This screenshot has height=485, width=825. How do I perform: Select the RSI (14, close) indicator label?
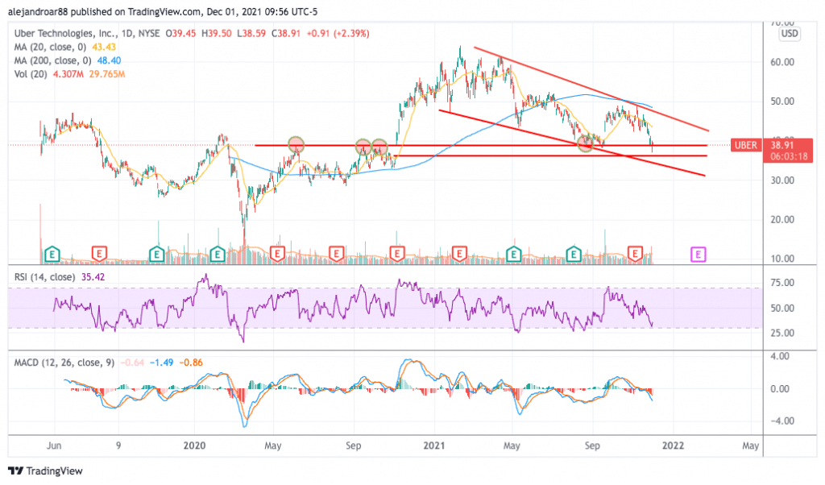(45, 276)
